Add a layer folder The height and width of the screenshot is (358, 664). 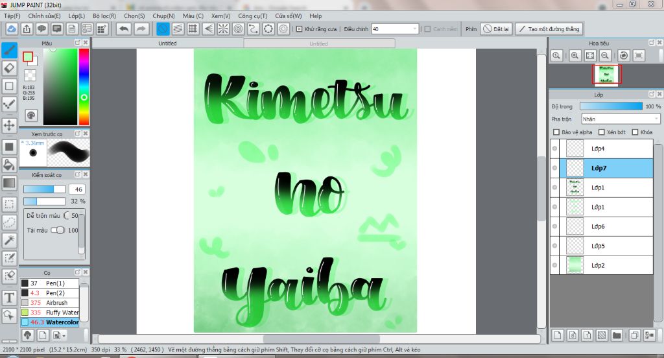[x=617, y=335]
